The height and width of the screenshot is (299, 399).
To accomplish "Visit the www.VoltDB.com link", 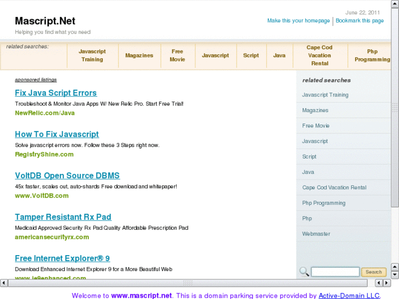I will 42,196.
